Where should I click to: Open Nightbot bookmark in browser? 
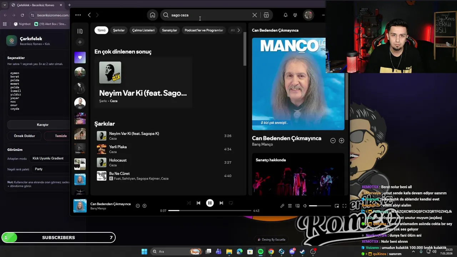(x=22, y=24)
